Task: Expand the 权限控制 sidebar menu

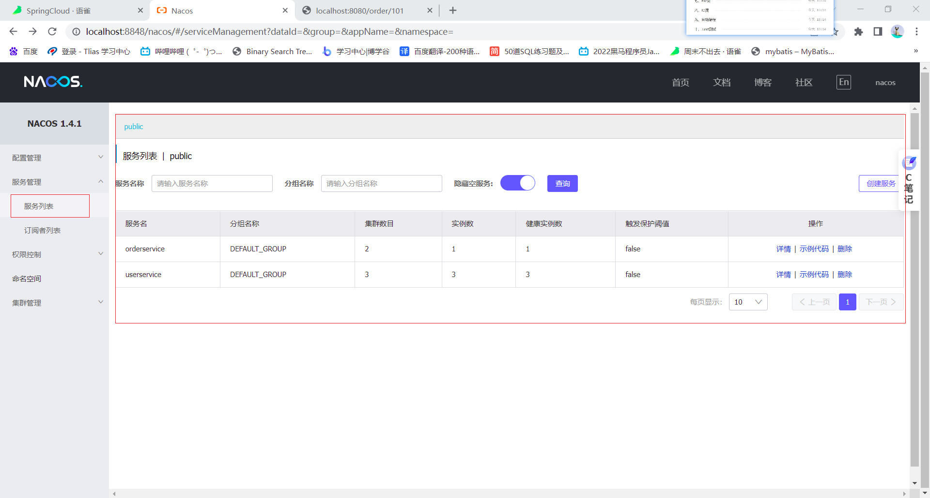Action: tap(54, 254)
